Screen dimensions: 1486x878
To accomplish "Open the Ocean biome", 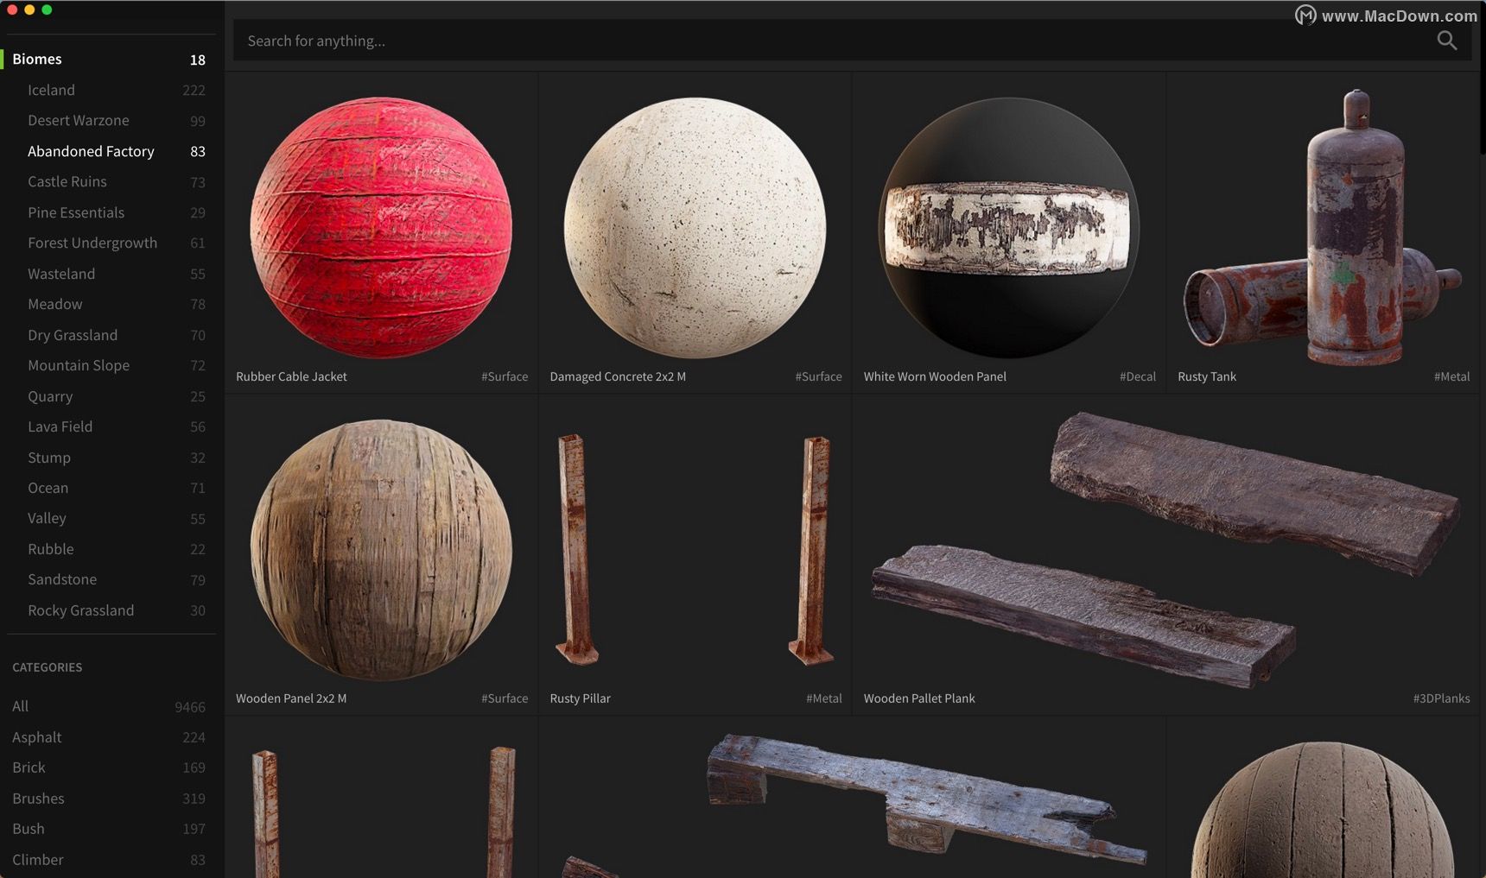I will click(x=109, y=489).
